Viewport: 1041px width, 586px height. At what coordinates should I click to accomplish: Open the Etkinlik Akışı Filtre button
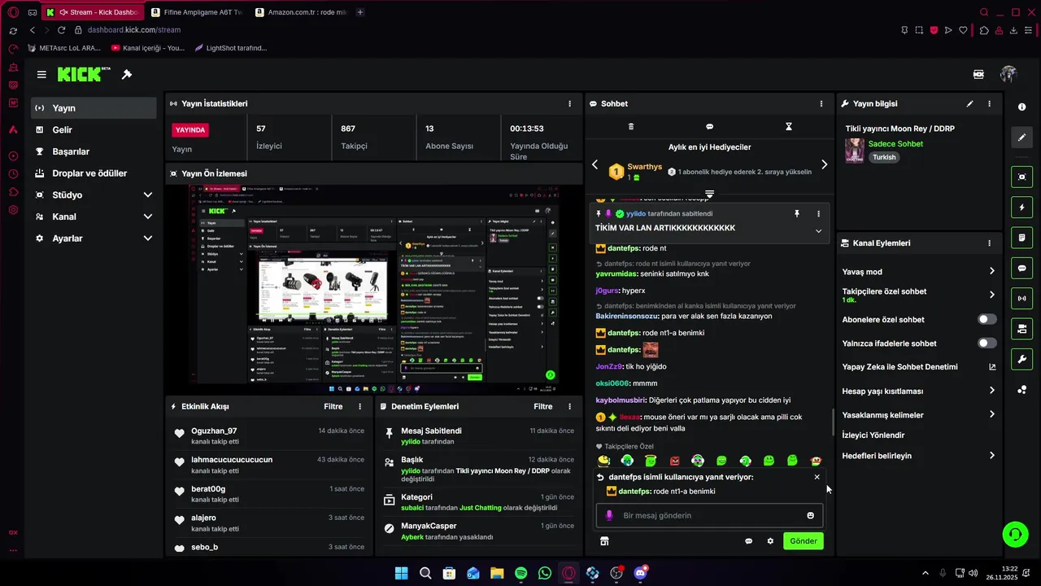(333, 406)
